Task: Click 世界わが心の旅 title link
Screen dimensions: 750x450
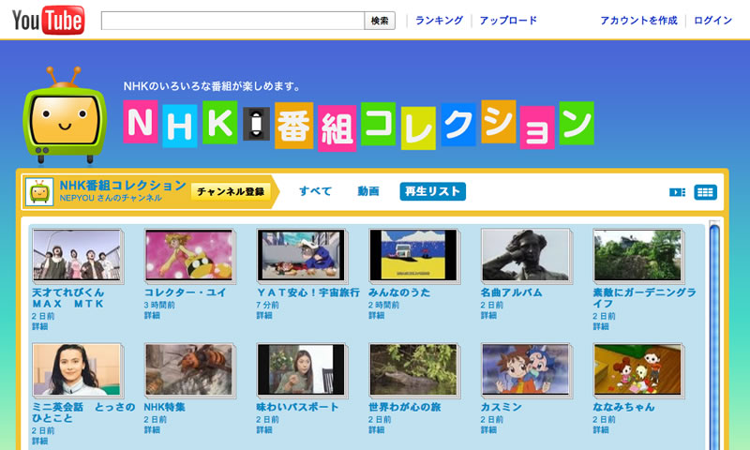Action: click(x=405, y=407)
